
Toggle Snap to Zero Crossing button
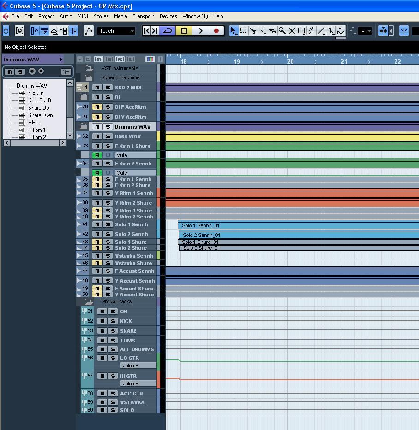click(x=404, y=31)
